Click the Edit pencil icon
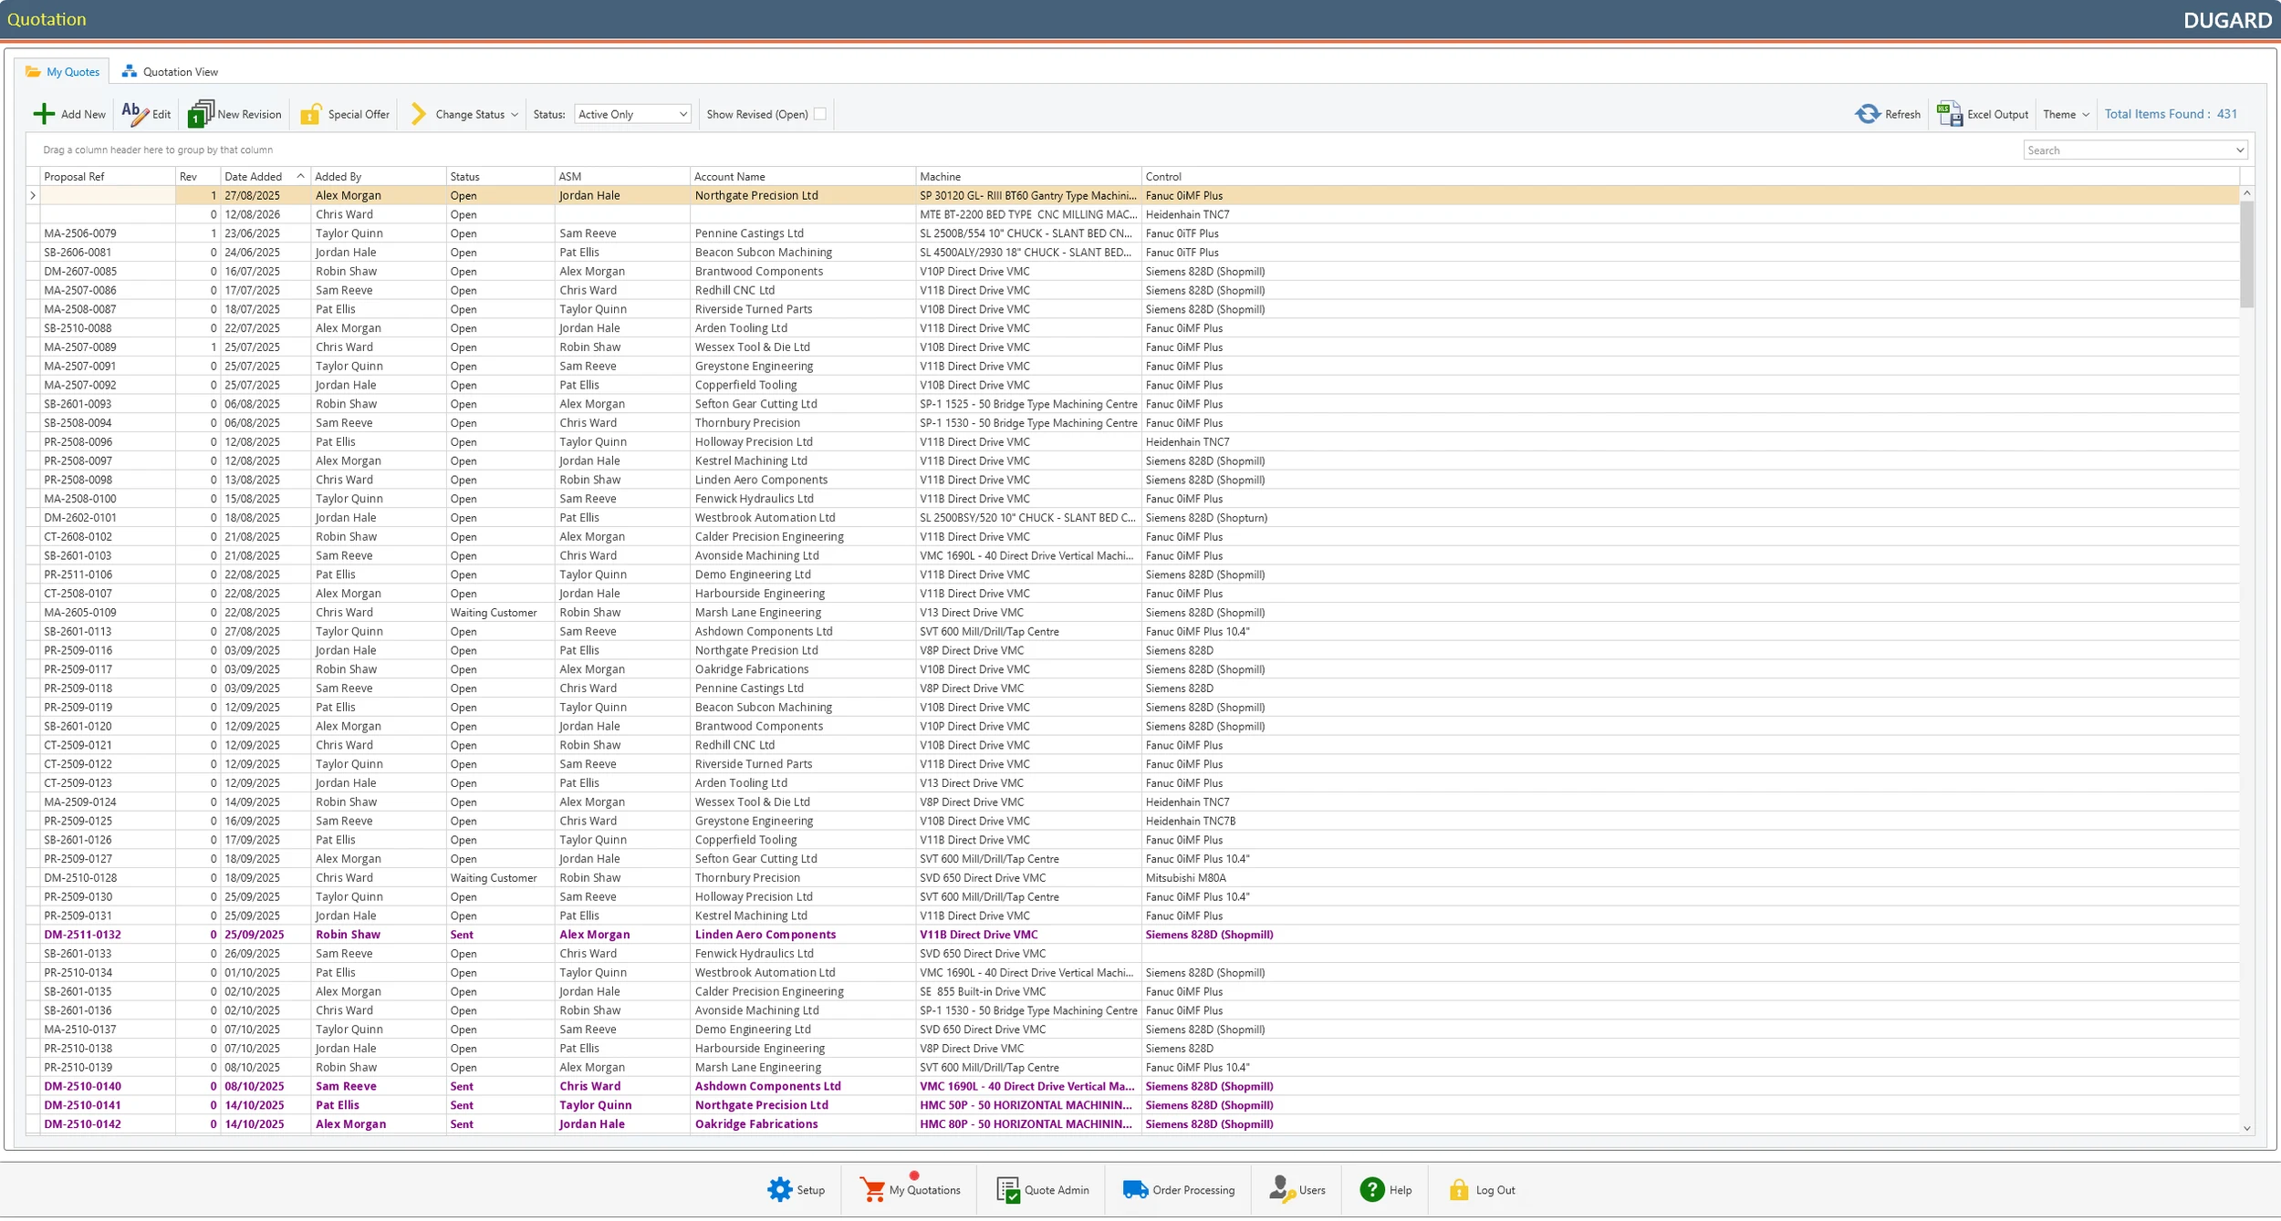Image resolution: width=2281 pixels, height=1221 pixels. 134,114
